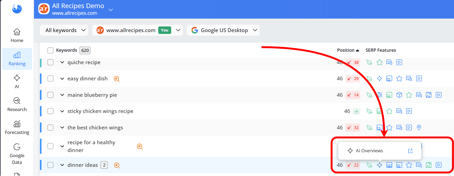Open the Forecasting section in sidebar
This screenshot has width=454, height=176.
tap(17, 127)
